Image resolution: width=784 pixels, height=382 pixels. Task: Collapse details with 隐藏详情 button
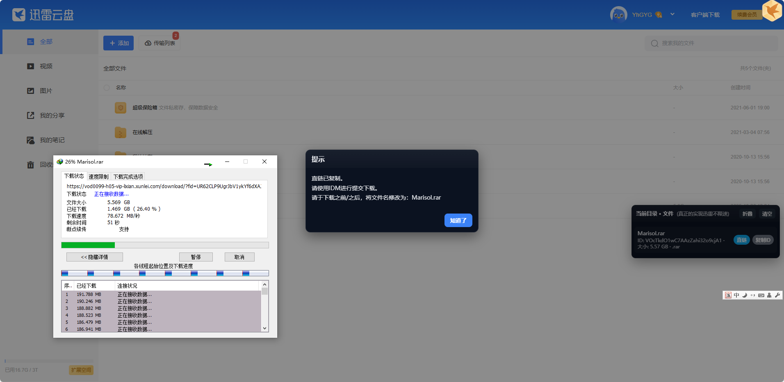click(95, 257)
